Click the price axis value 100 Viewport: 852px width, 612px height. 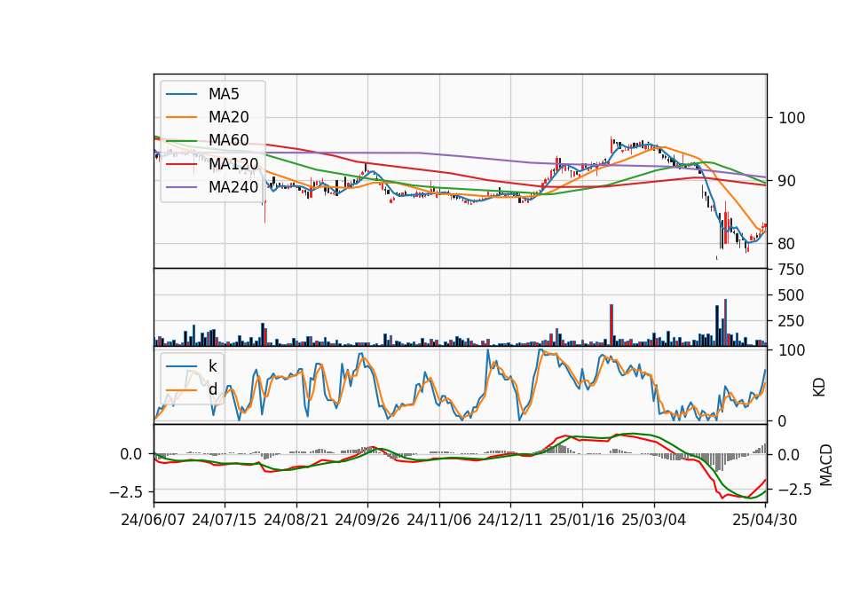792,118
